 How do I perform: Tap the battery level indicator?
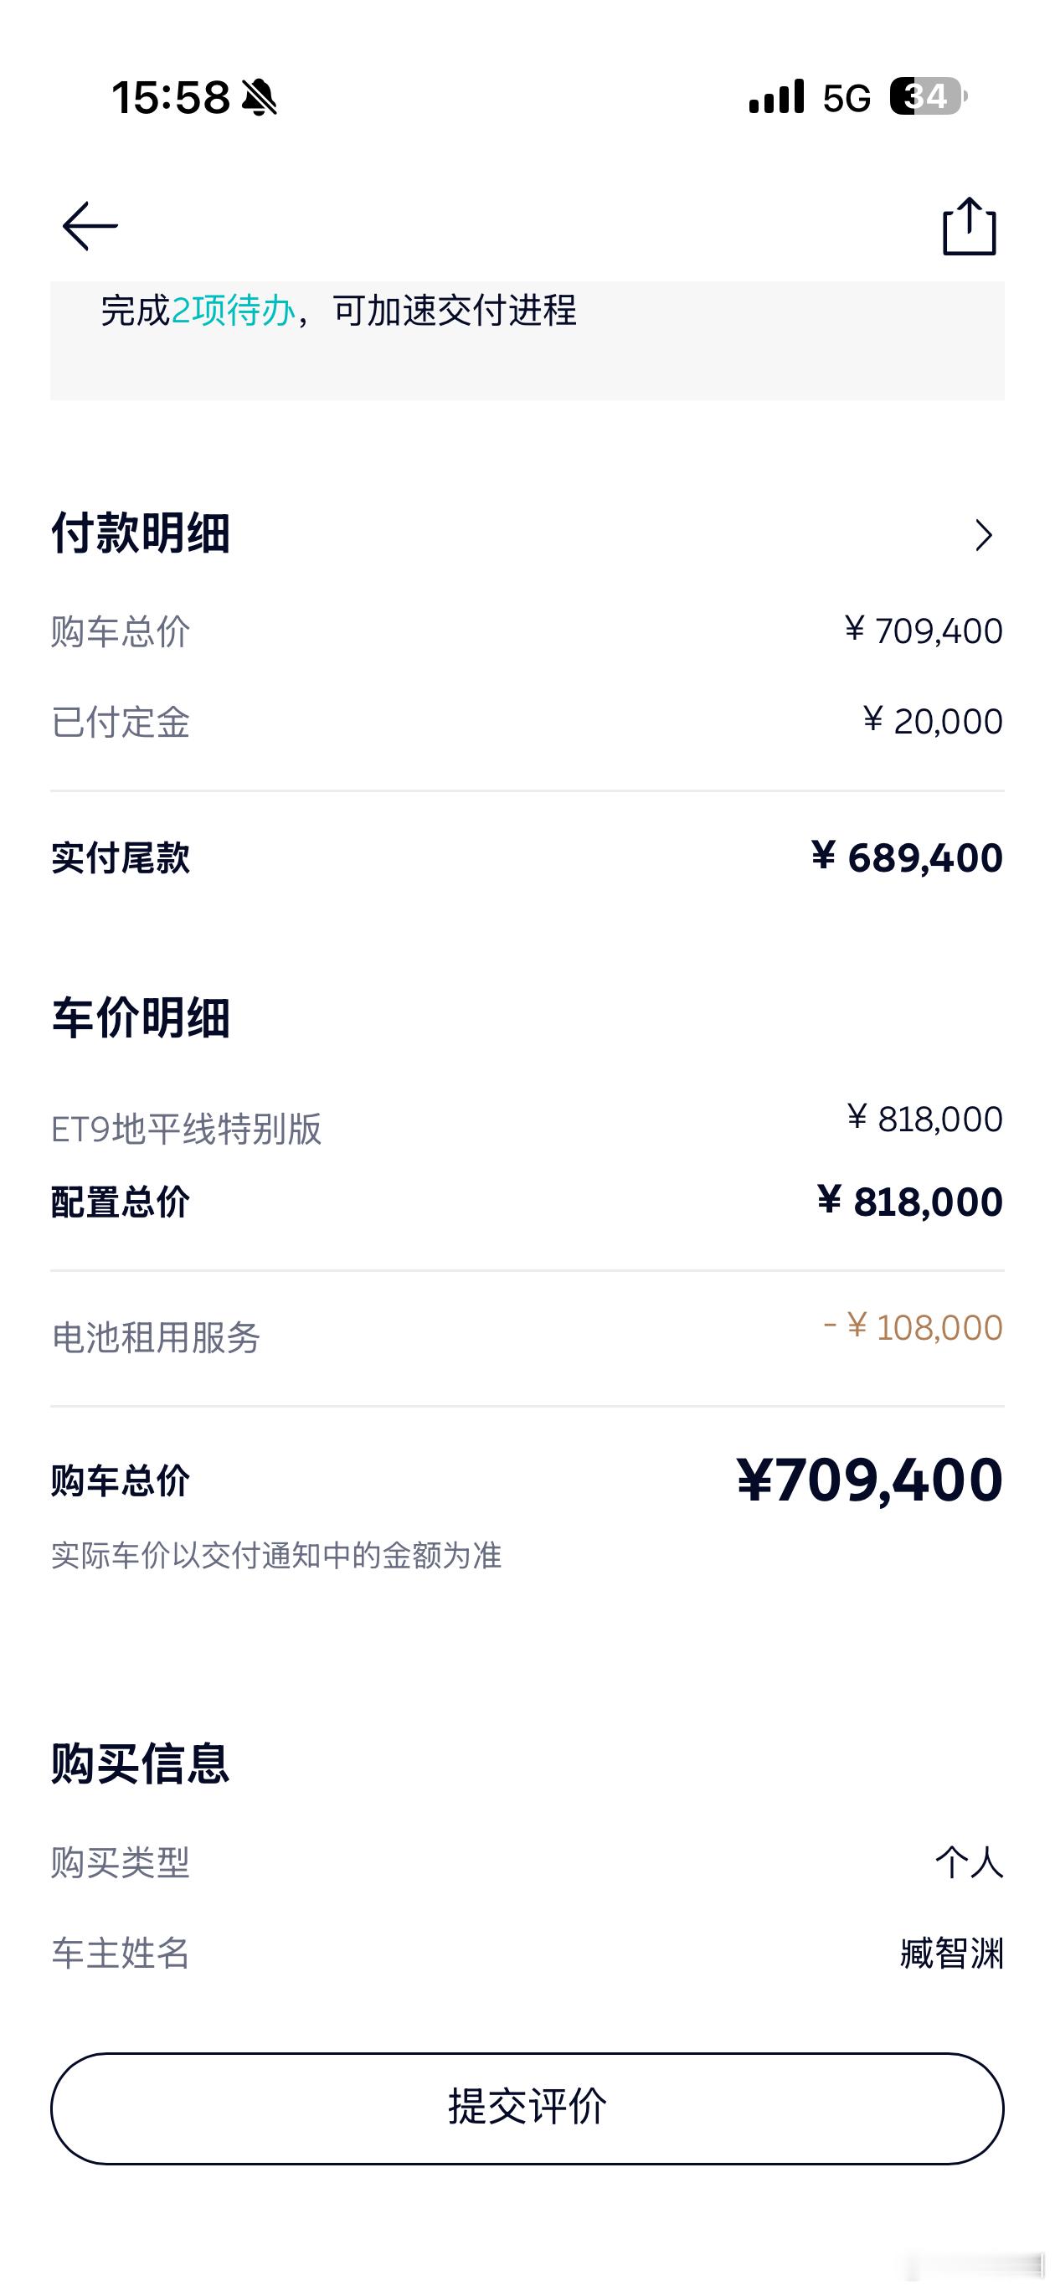pos(928,96)
